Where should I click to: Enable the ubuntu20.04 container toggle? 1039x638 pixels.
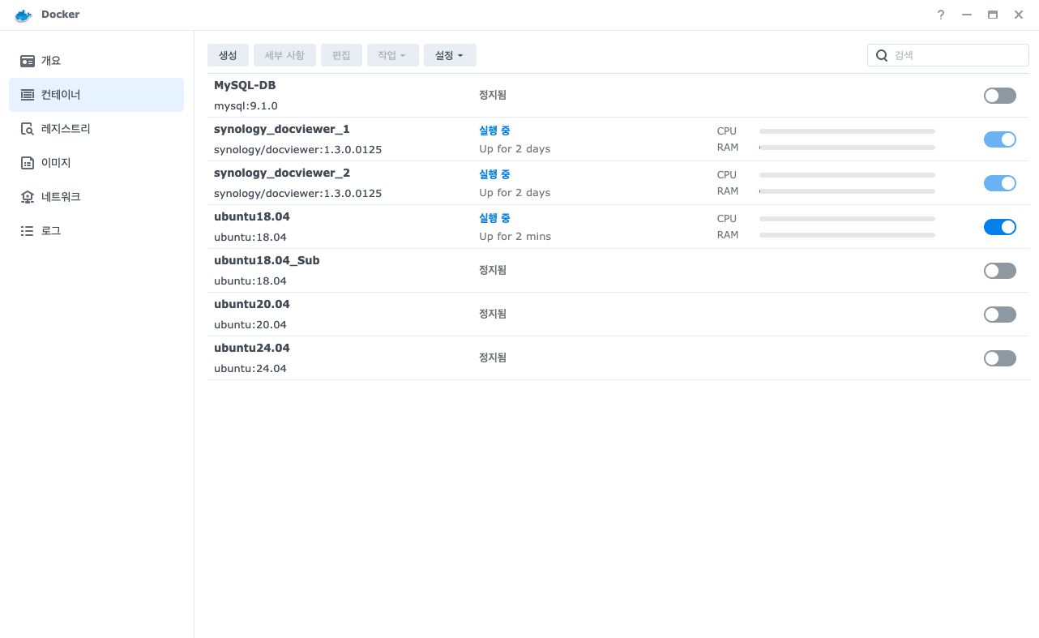[x=1000, y=315]
